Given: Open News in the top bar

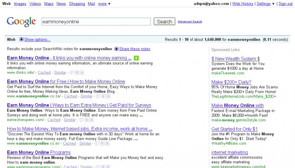Looking at the screenshot, I should pyautogui.click(x=61, y=4).
